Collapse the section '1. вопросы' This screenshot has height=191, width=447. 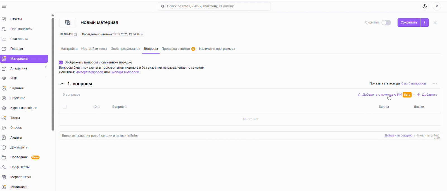click(62, 84)
